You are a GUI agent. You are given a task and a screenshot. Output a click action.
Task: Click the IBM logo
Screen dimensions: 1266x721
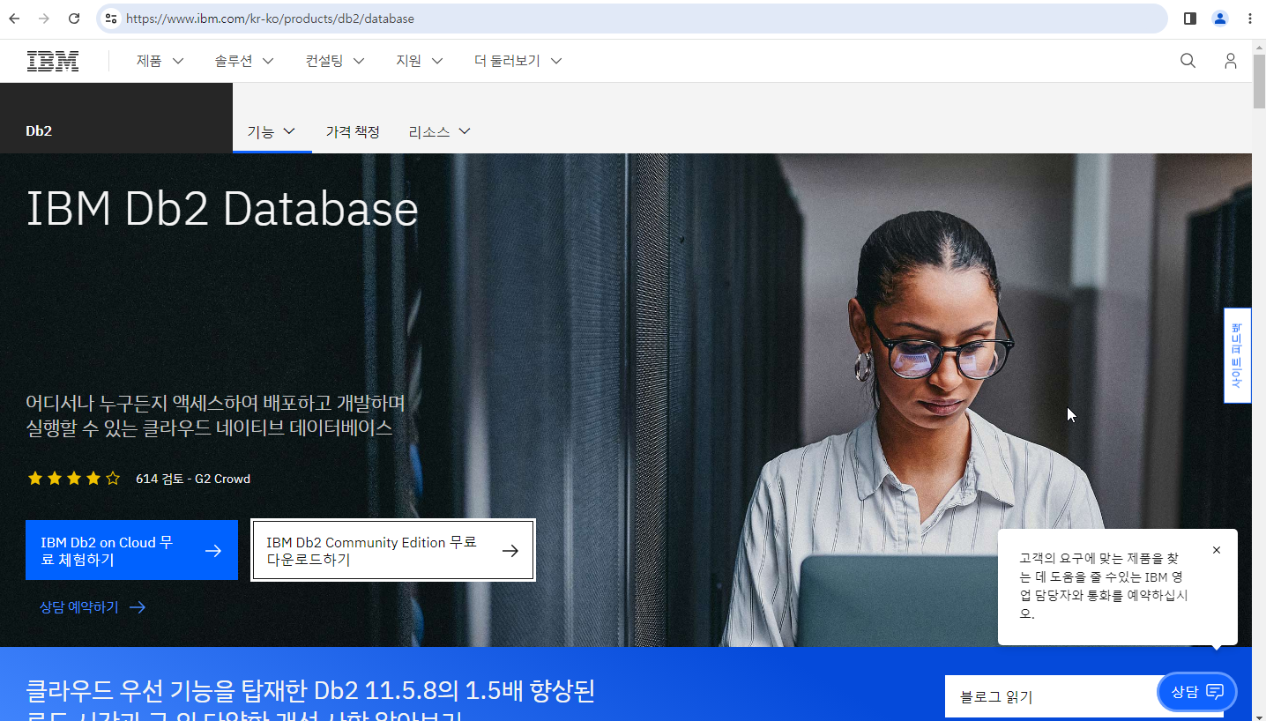click(53, 61)
